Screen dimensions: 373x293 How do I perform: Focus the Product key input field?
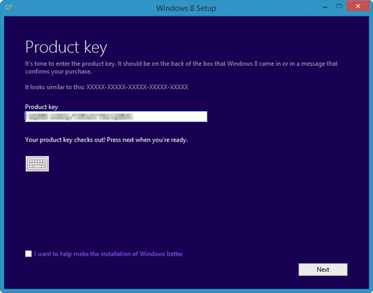(x=116, y=117)
